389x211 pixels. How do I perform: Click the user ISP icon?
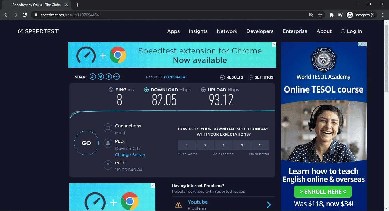point(108,165)
